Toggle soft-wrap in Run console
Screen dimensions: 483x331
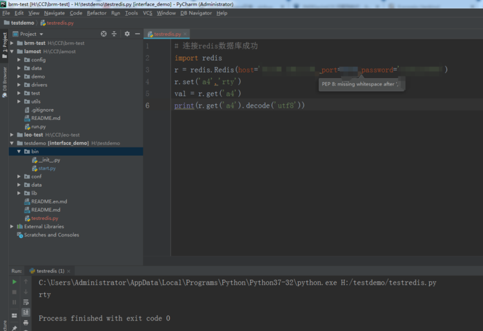(26, 302)
